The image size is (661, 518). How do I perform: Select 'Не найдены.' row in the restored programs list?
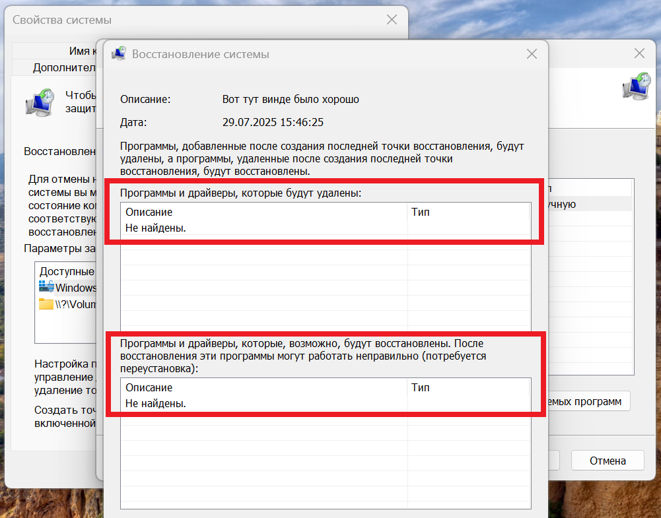point(326,403)
